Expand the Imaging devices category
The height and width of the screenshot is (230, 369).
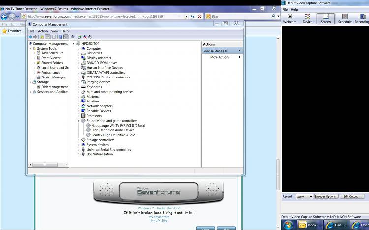(78, 82)
